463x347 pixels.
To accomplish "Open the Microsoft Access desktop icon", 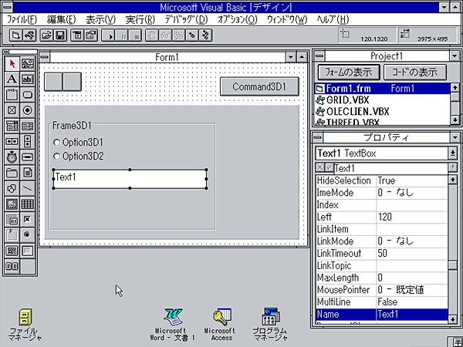I will pos(220,325).
